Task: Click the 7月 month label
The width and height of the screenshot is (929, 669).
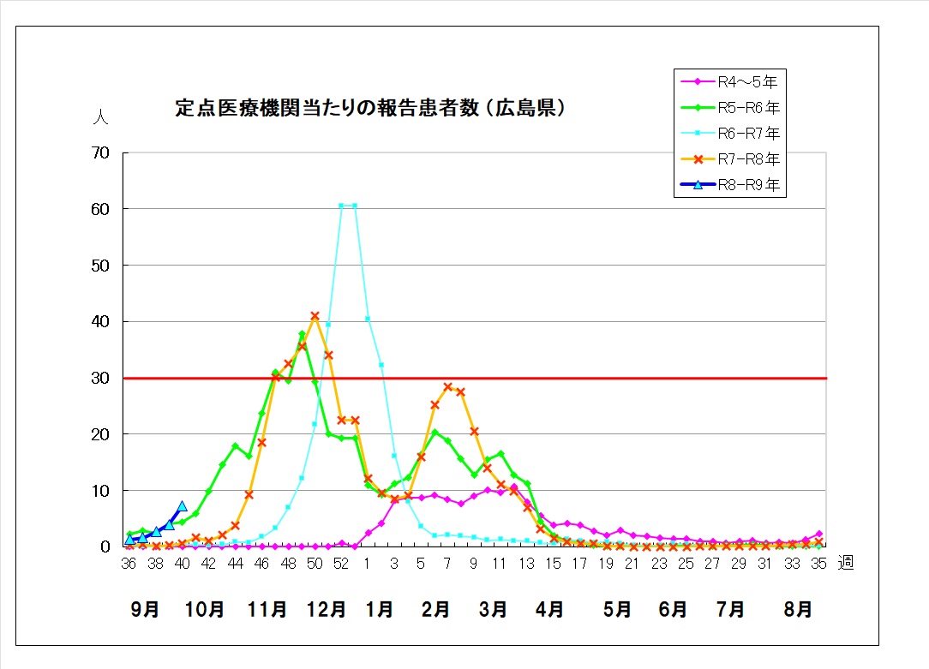Action: (x=730, y=609)
